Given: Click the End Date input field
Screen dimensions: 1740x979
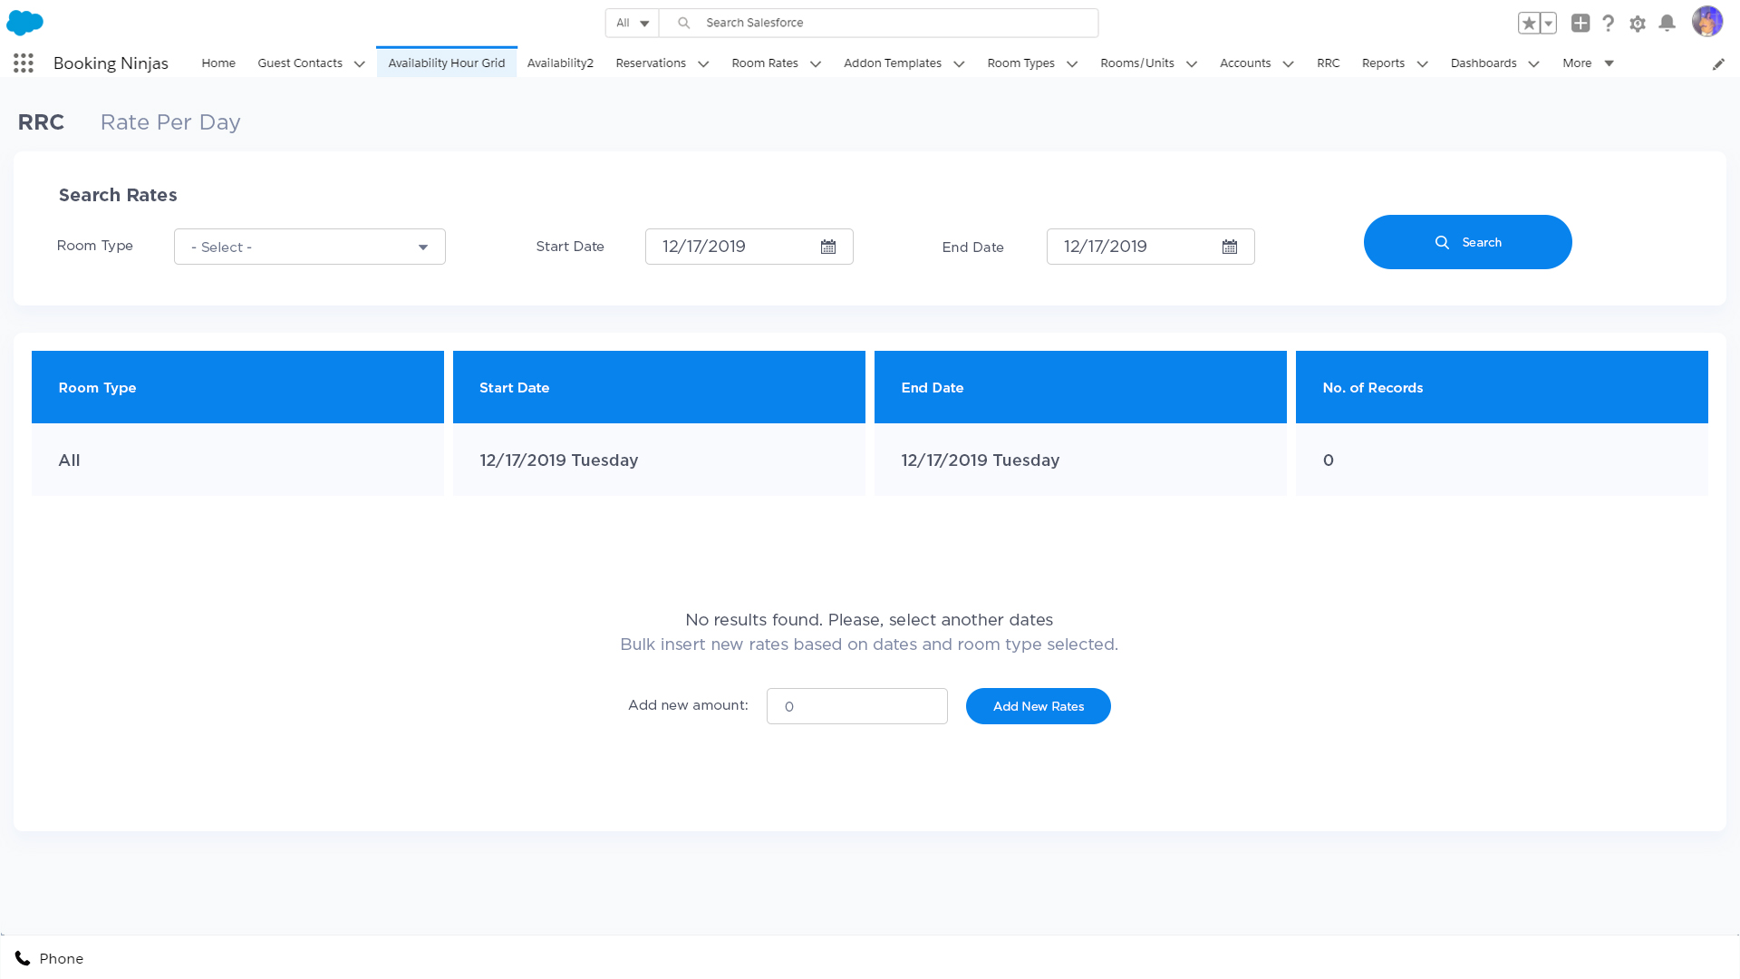Looking at the screenshot, I should coord(1151,247).
